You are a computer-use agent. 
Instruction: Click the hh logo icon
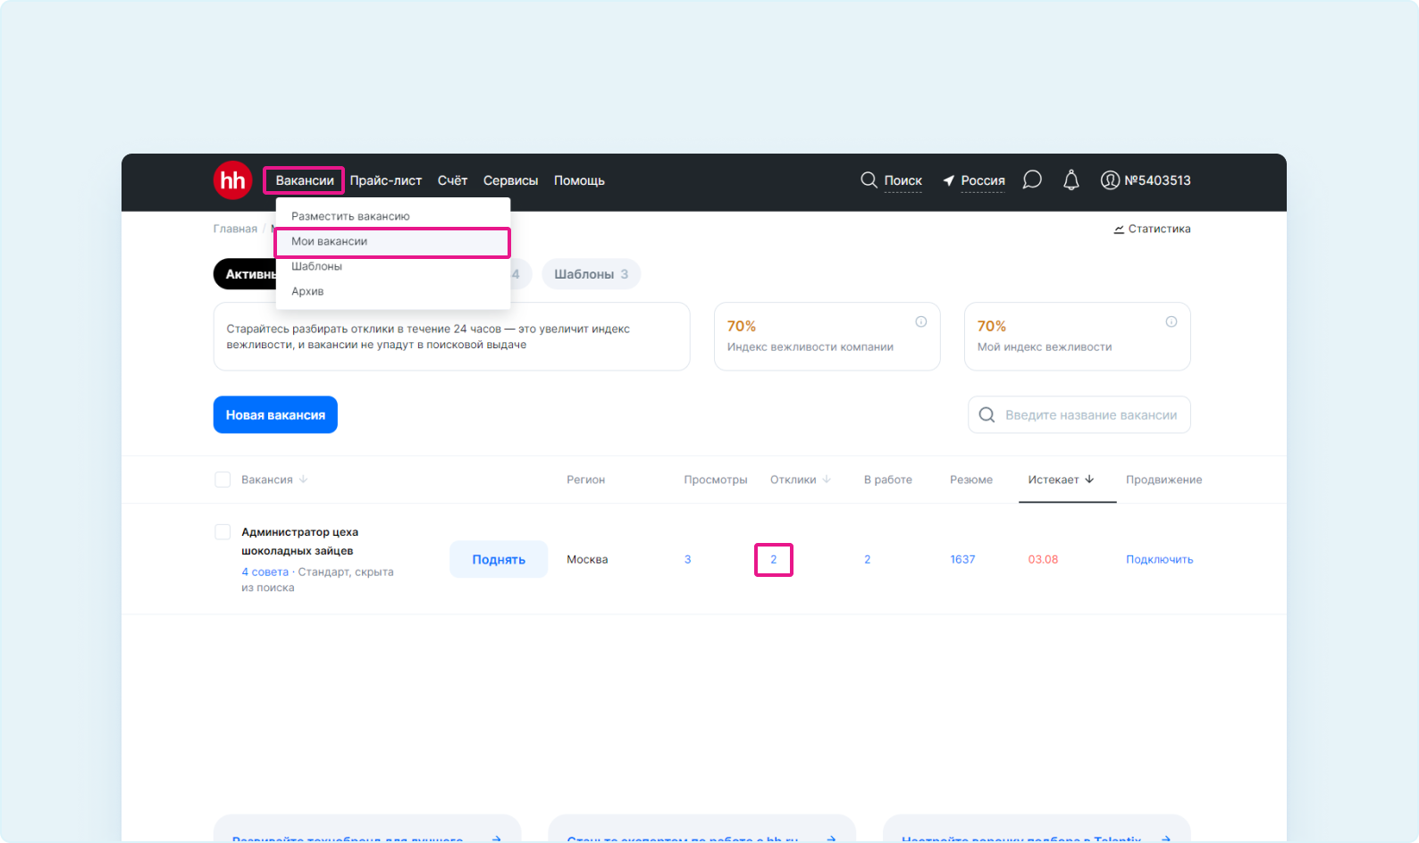tap(232, 180)
